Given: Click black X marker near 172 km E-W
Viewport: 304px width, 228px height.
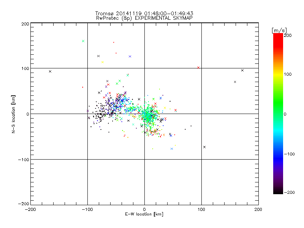Looking at the screenshot, I should point(242,70).
